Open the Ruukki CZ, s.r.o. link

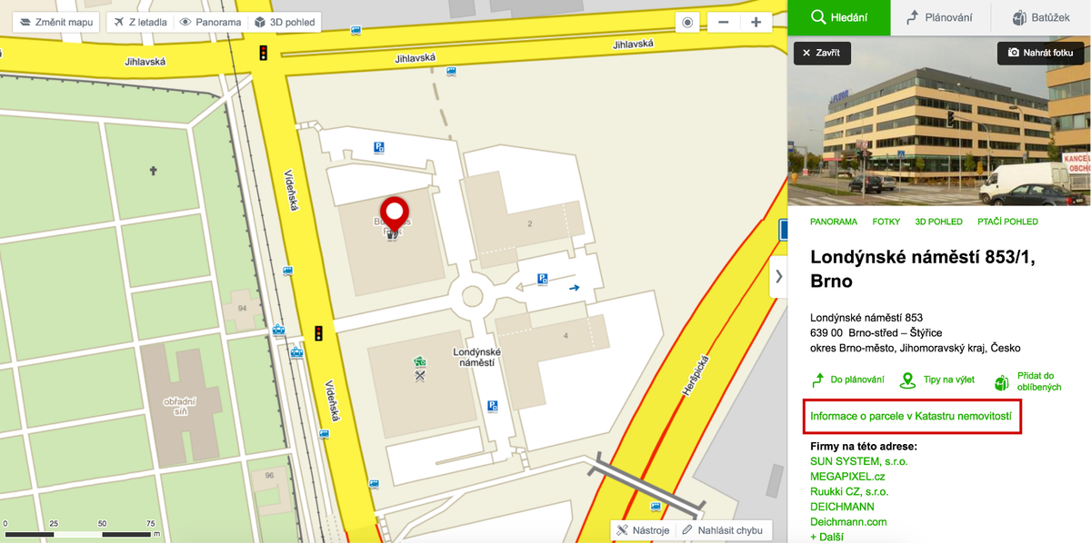click(849, 492)
